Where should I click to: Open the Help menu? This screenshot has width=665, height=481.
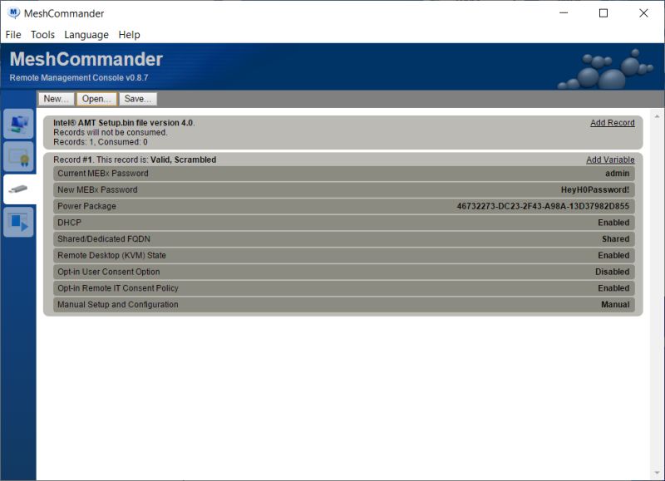(129, 34)
